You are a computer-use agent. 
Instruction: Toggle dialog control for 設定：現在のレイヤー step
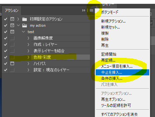pyautogui.click(x=12, y=70)
